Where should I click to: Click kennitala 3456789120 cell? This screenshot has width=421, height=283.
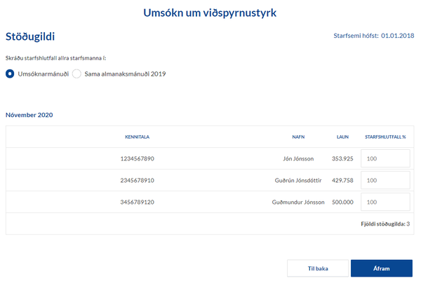pos(137,202)
